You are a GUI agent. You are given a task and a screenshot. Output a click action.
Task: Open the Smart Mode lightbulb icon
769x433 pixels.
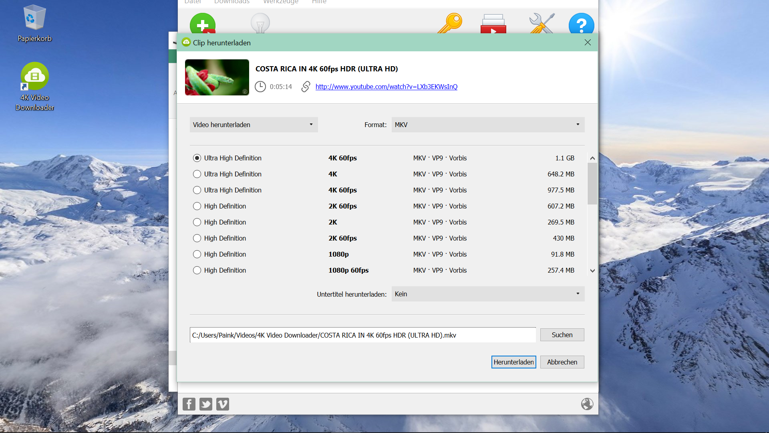point(260,24)
